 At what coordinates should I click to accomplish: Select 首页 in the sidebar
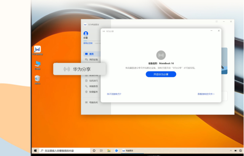click(91, 54)
